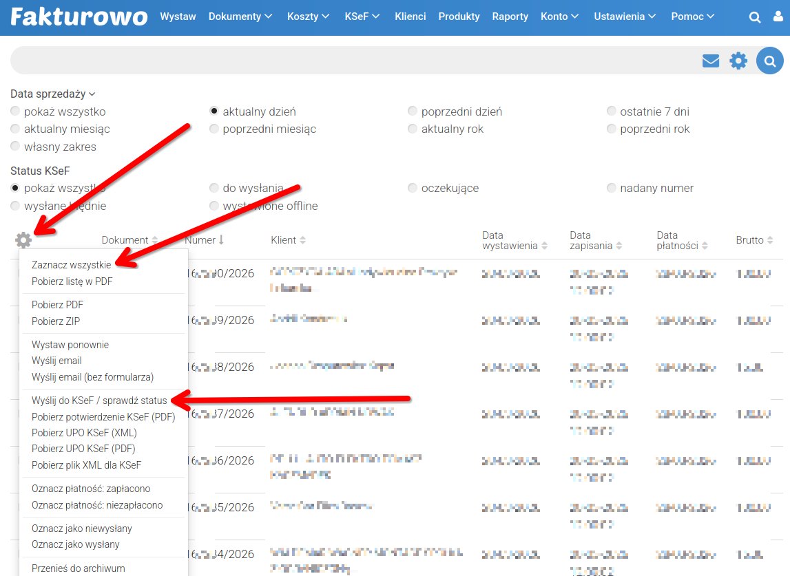
Task: Expand the KSeF navigation dropdown
Action: coord(362,17)
